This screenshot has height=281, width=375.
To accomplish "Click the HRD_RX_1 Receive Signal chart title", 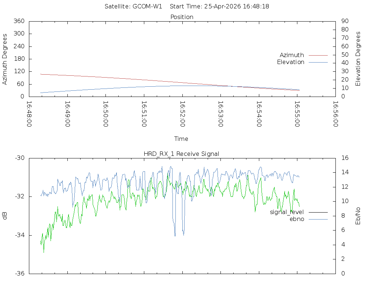I will 182,154.
